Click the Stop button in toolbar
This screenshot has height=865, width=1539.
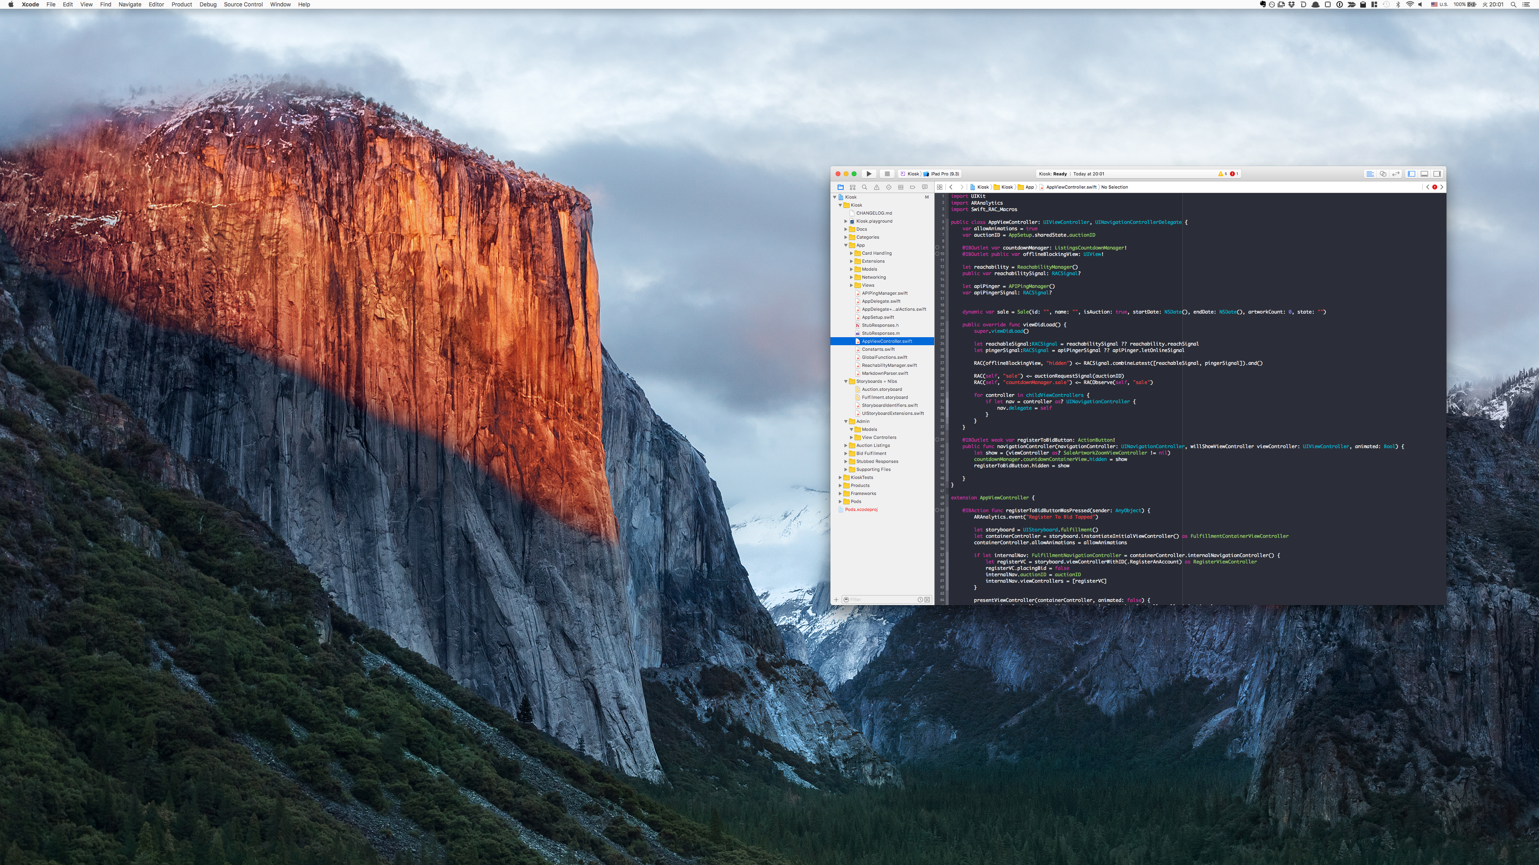coord(887,174)
